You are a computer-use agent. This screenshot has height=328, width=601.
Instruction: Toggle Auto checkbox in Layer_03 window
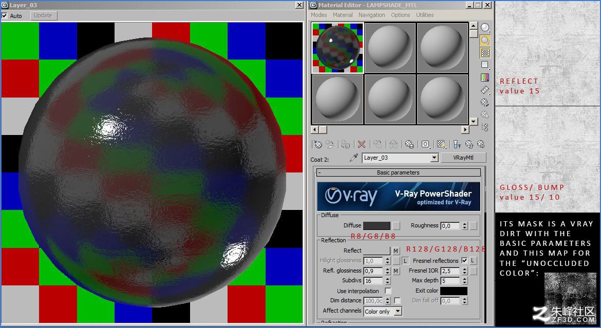(x=4, y=16)
